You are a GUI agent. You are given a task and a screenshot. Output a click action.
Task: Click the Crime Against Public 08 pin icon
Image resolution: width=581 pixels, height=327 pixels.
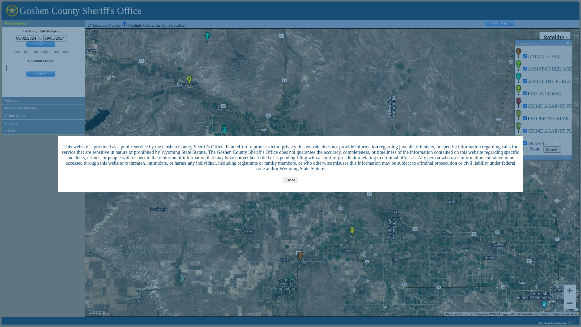pyautogui.click(x=518, y=128)
